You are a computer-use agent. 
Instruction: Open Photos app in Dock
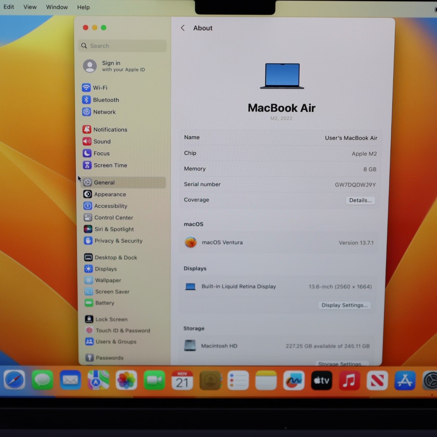coord(126,380)
